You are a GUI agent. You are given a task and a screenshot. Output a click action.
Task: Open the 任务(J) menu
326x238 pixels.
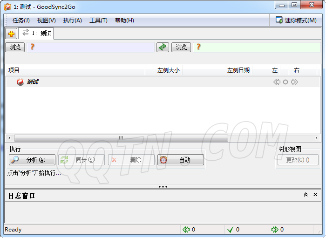[21, 20]
